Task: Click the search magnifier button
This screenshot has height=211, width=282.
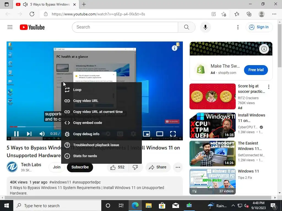Action: click(186, 27)
